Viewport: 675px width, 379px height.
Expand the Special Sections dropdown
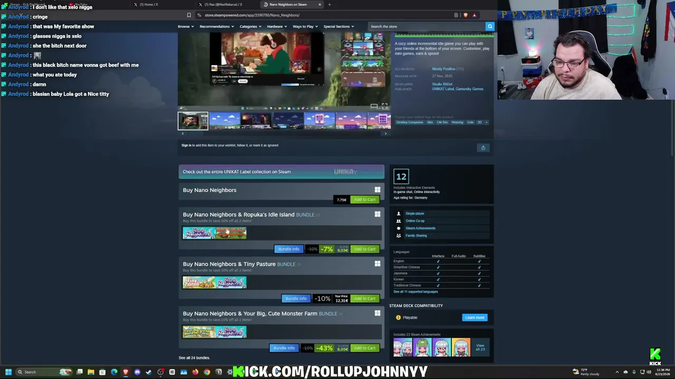[339, 26]
